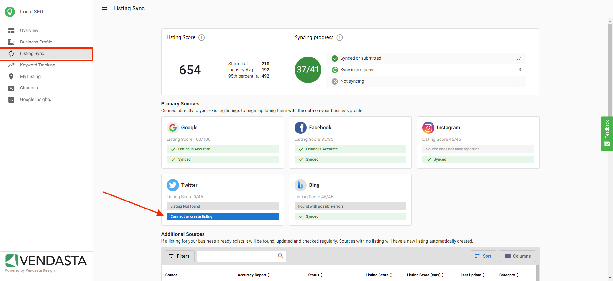The height and width of the screenshot is (281, 613).
Task: Click the Google Insights chart icon
Action: tap(11, 100)
